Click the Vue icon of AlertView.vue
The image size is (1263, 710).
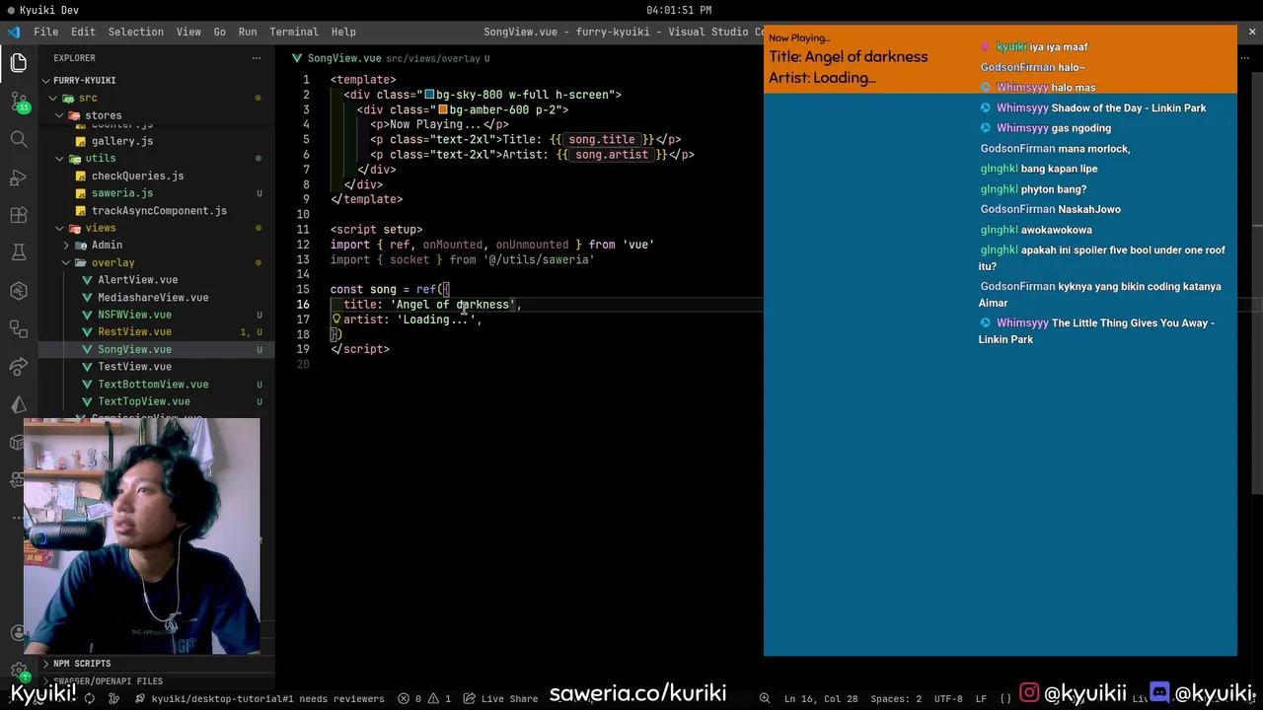tap(88, 280)
